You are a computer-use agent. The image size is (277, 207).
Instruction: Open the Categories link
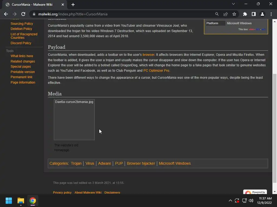[x=59, y=163]
